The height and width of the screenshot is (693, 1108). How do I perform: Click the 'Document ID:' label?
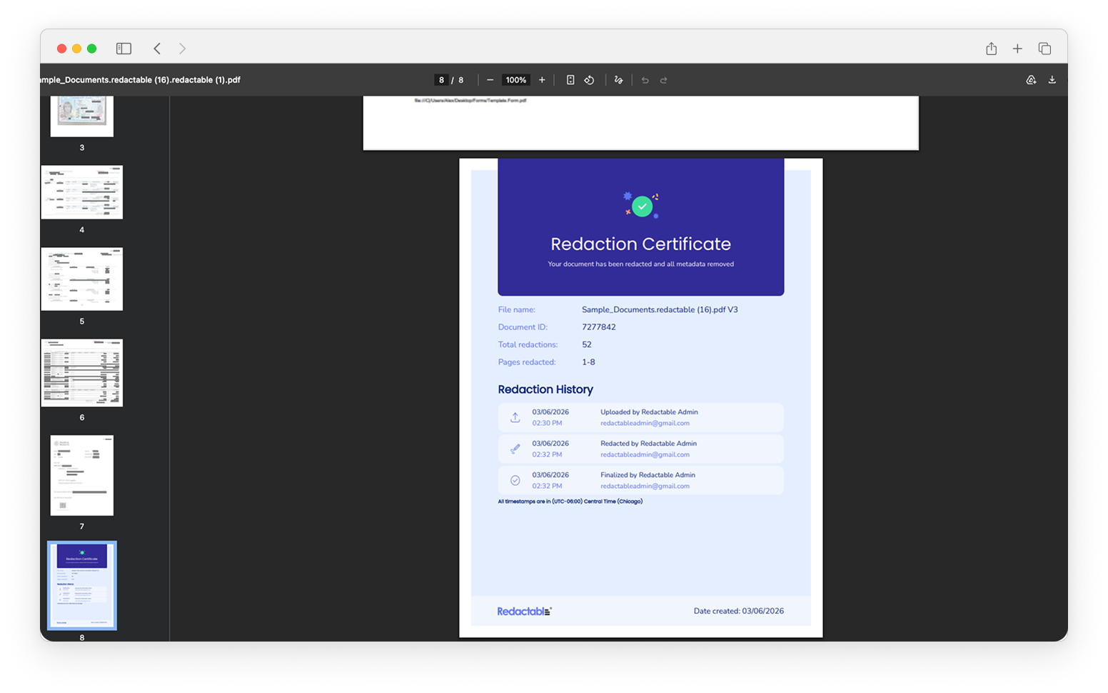coord(523,327)
